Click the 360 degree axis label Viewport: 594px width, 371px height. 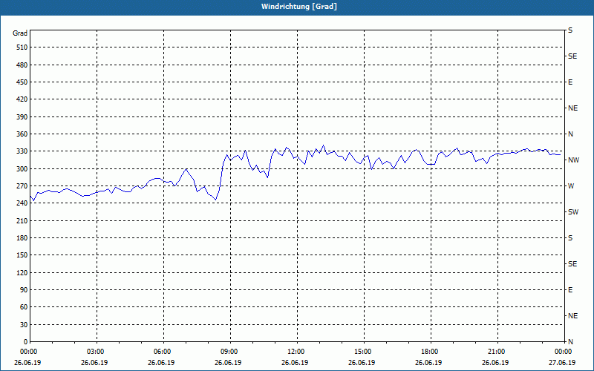[22, 134]
